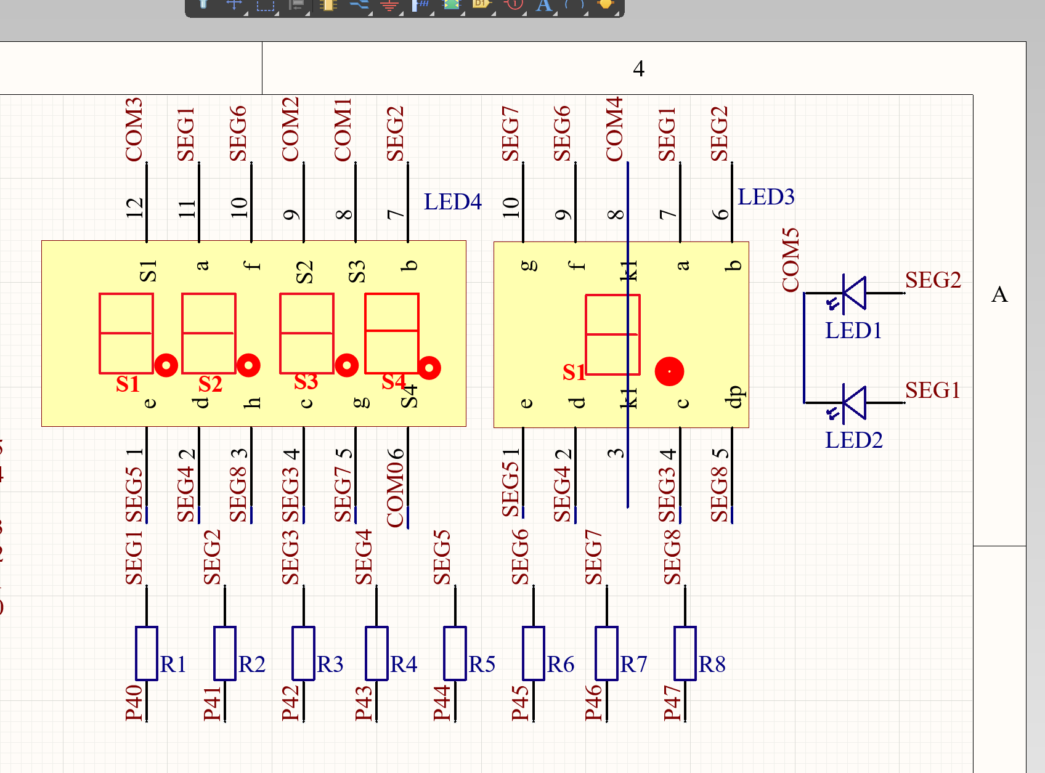Screen dimensions: 1045x773
Task: Choose the GND power port icon
Action: (x=389, y=5)
